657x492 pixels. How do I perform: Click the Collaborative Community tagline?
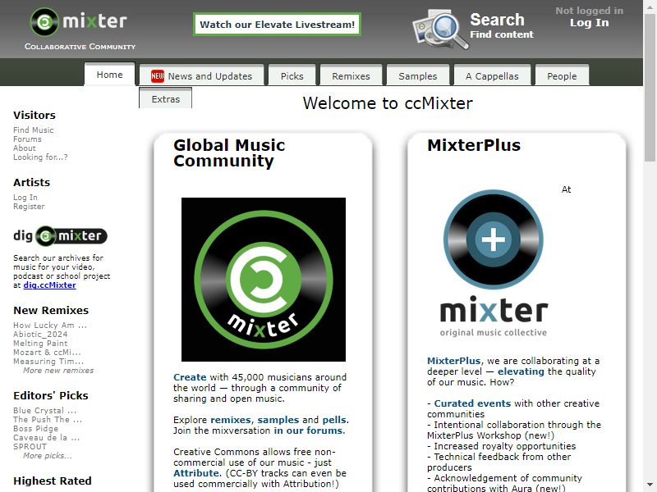coord(80,47)
